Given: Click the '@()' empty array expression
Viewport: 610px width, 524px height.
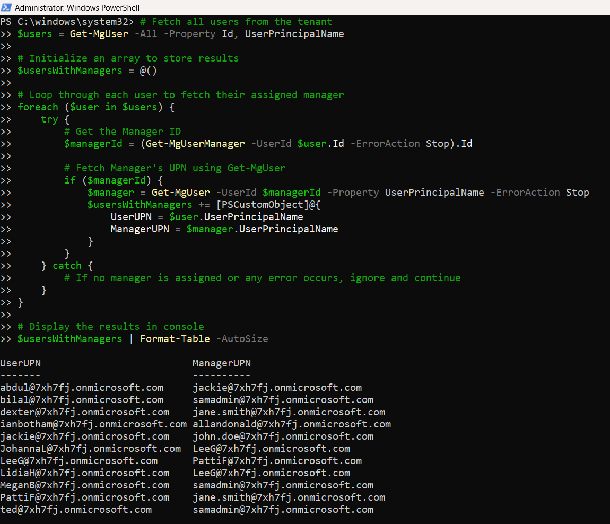Looking at the screenshot, I should [149, 71].
